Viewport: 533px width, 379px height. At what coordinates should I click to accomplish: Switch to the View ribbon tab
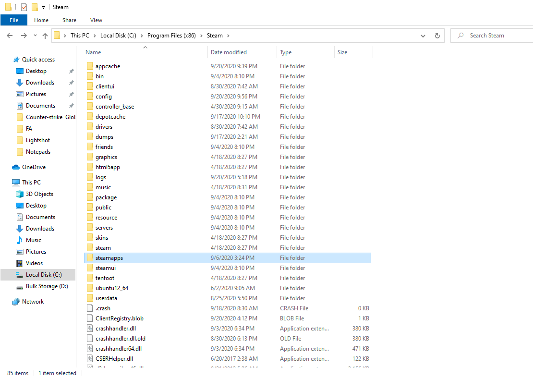[96, 20]
